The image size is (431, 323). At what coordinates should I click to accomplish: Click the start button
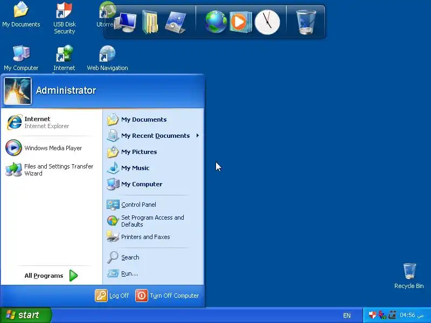(x=26, y=315)
